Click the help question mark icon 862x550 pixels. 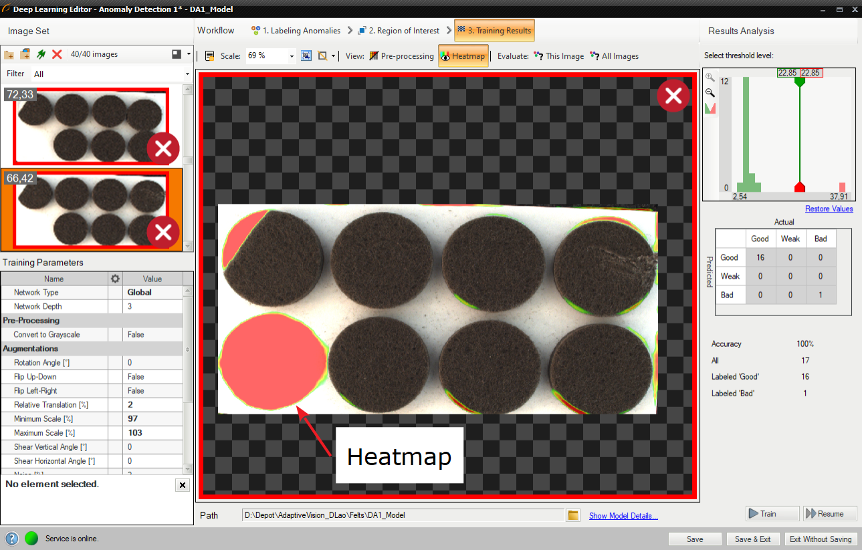(12, 539)
